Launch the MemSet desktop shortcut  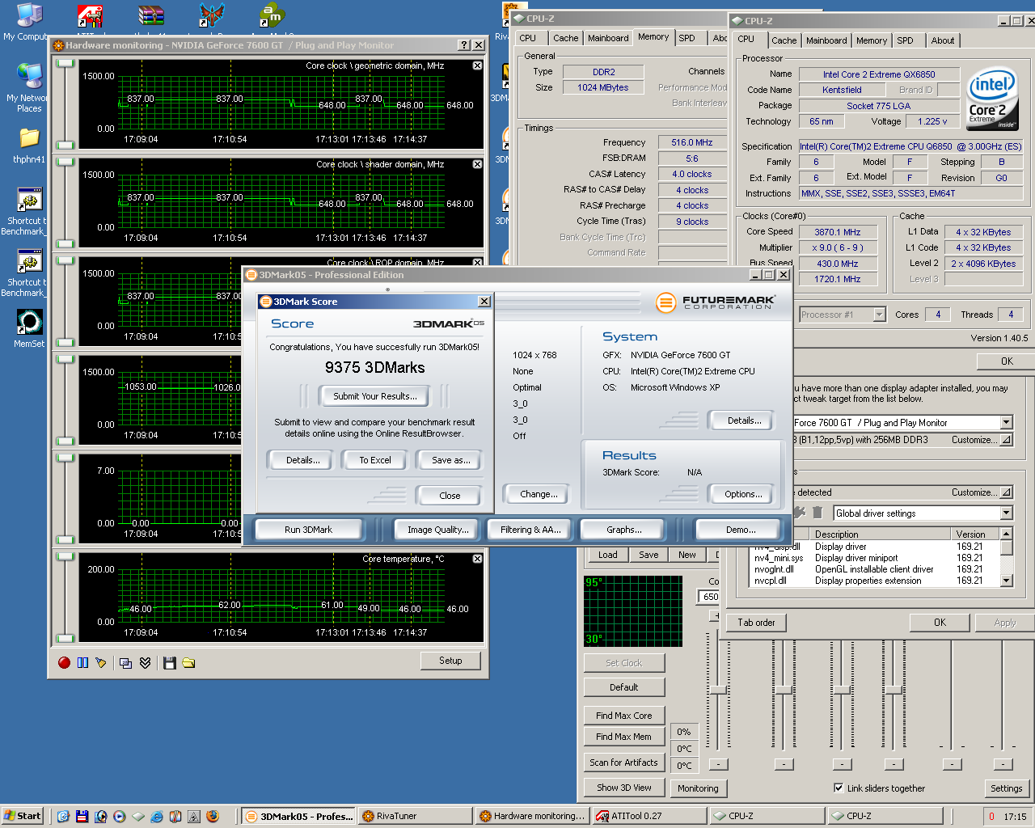coord(29,329)
